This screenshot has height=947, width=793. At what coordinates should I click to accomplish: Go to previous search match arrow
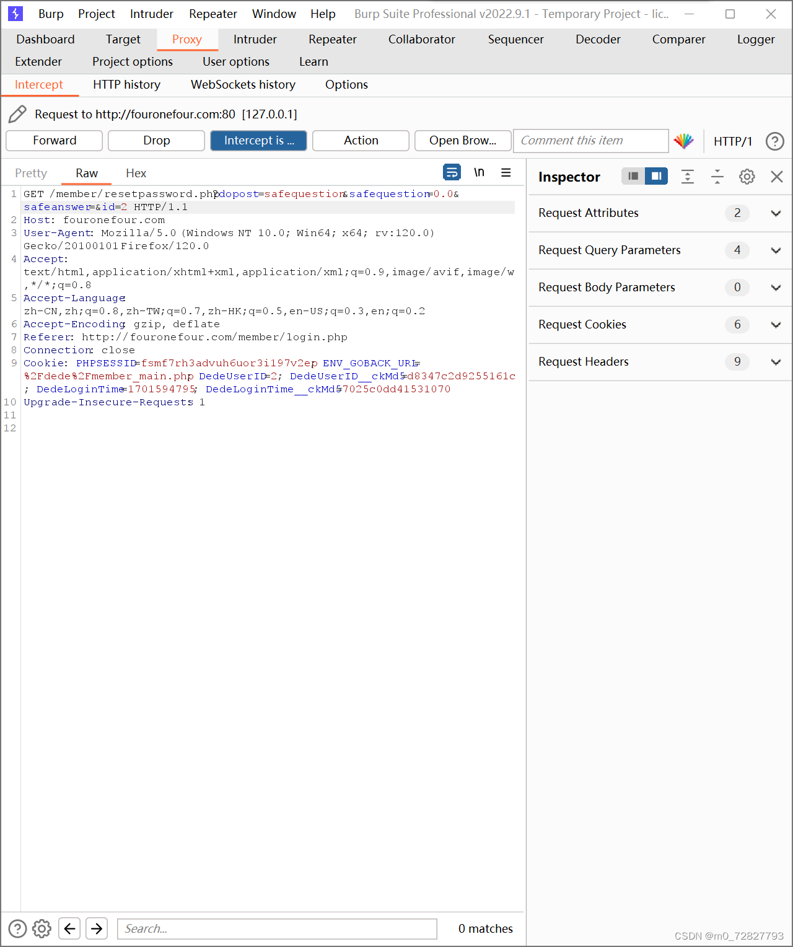69,928
